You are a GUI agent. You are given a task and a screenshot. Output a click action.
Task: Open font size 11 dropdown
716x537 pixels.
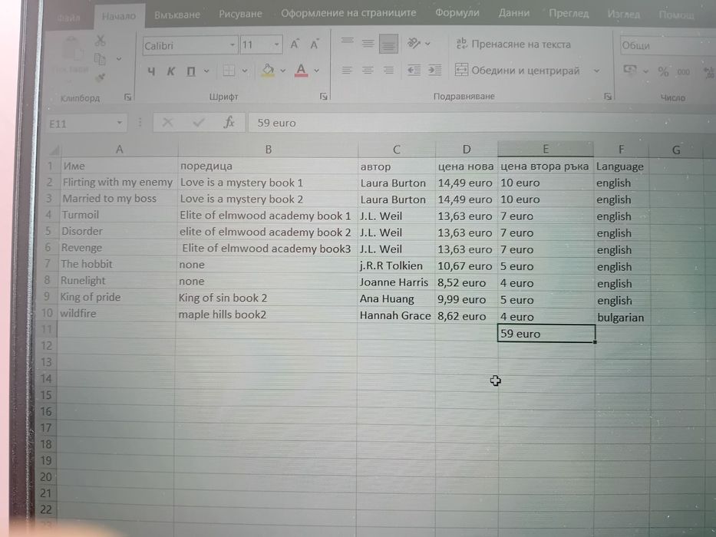coord(277,44)
